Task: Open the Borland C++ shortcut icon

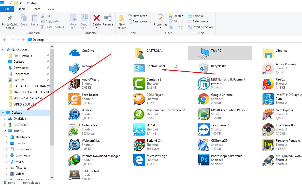Action: [139, 145]
